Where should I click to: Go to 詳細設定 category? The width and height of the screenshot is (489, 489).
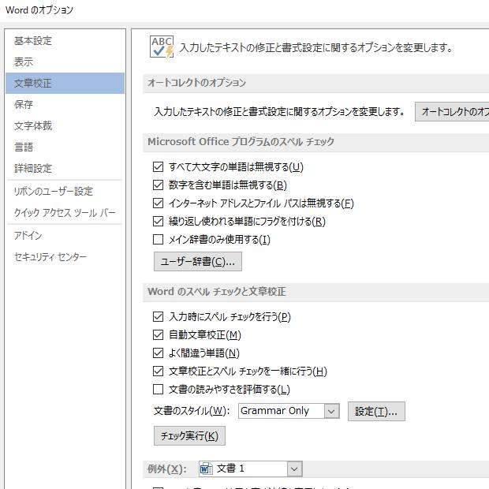pos(33,169)
